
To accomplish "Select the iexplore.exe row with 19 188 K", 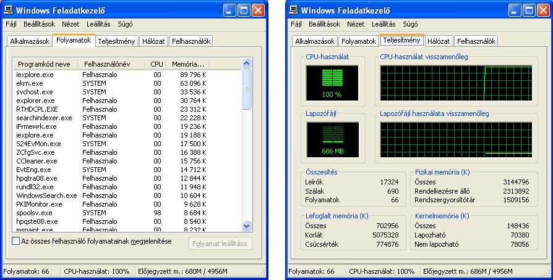I will click(x=127, y=135).
